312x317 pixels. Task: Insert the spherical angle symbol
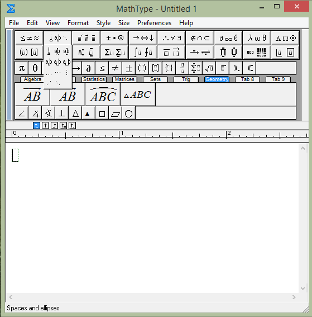(x=49, y=113)
